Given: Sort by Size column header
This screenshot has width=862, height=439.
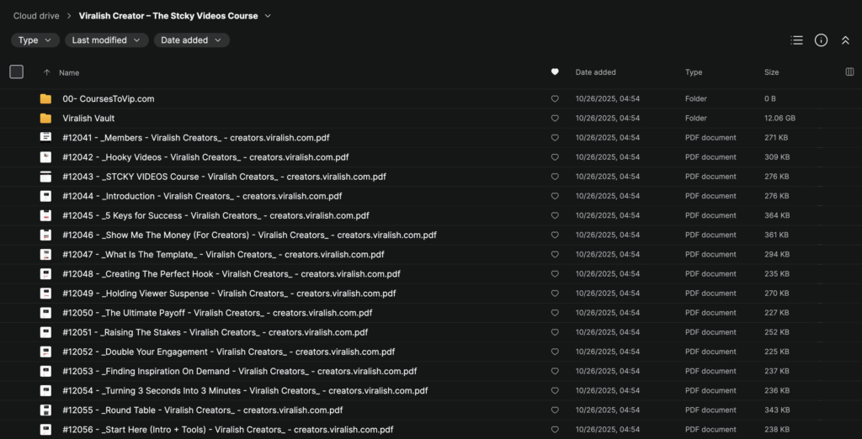Looking at the screenshot, I should click(x=771, y=72).
